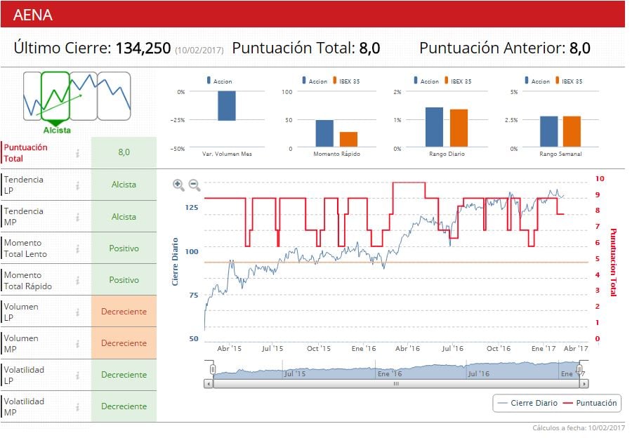Click the Alcista value for Tendencia MP
The width and height of the screenshot is (632, 438).
[x=124, y=217]
